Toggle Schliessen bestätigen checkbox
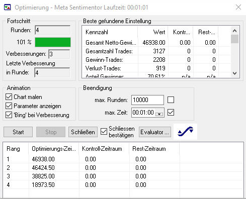Image resolution: width=246 pixels, height=199 pixels. click(x=104, y=132)
